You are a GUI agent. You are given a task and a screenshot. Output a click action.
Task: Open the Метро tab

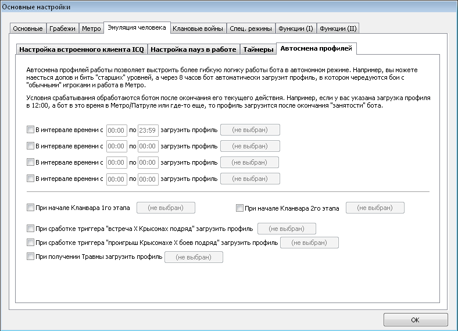(91, 29)
